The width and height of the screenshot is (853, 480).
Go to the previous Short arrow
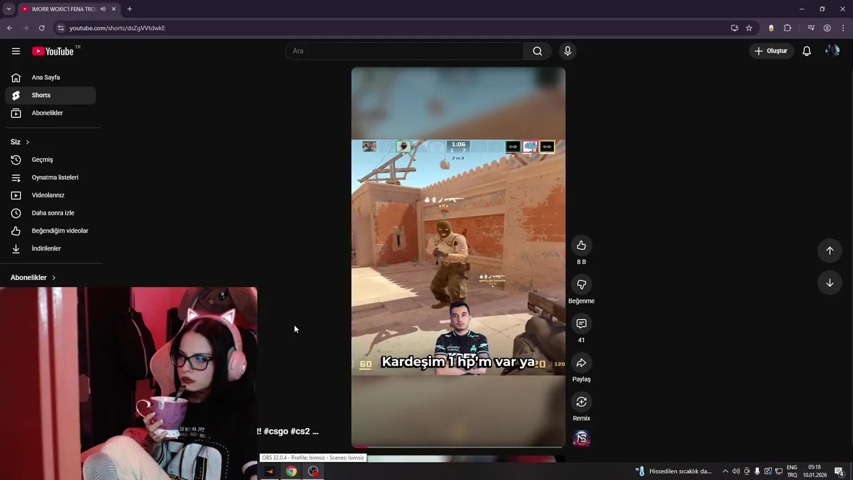(830, 251)
